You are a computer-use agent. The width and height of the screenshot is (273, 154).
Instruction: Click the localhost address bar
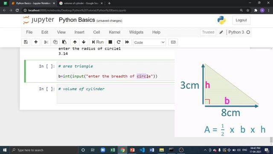[x=131, y=10]
